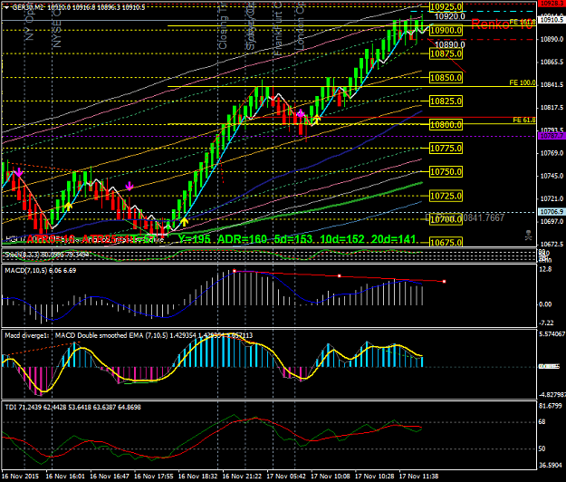Click the -7.22 MACD scale value
This screenshot has height=482, width=566.
pos(546,323)
